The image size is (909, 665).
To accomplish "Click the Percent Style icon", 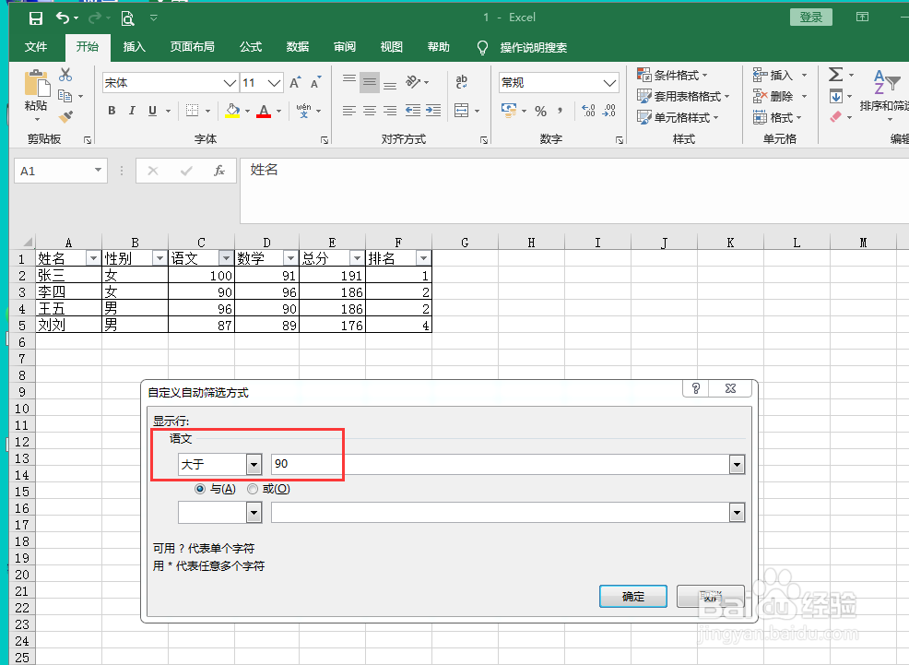I will click(541, 111).
